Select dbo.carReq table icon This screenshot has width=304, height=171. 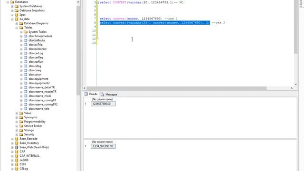[26, 57]
